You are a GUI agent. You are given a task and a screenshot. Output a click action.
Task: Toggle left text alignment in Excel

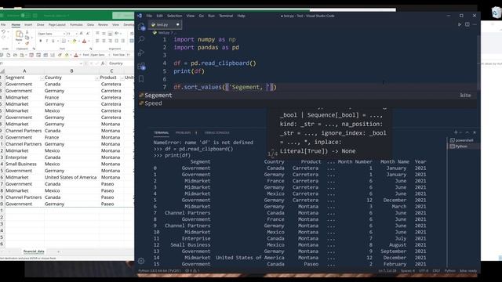(x=97, y=41)
